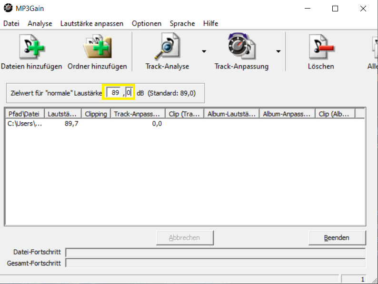Screen dimensions: 378x284
Task: Click the target volume field showing 89
Action: tap(114, 93)
